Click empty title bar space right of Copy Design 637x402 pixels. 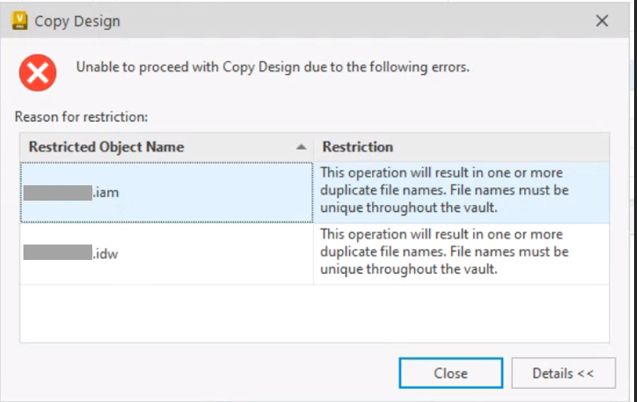pyautogui.click(x=351, y=21)
